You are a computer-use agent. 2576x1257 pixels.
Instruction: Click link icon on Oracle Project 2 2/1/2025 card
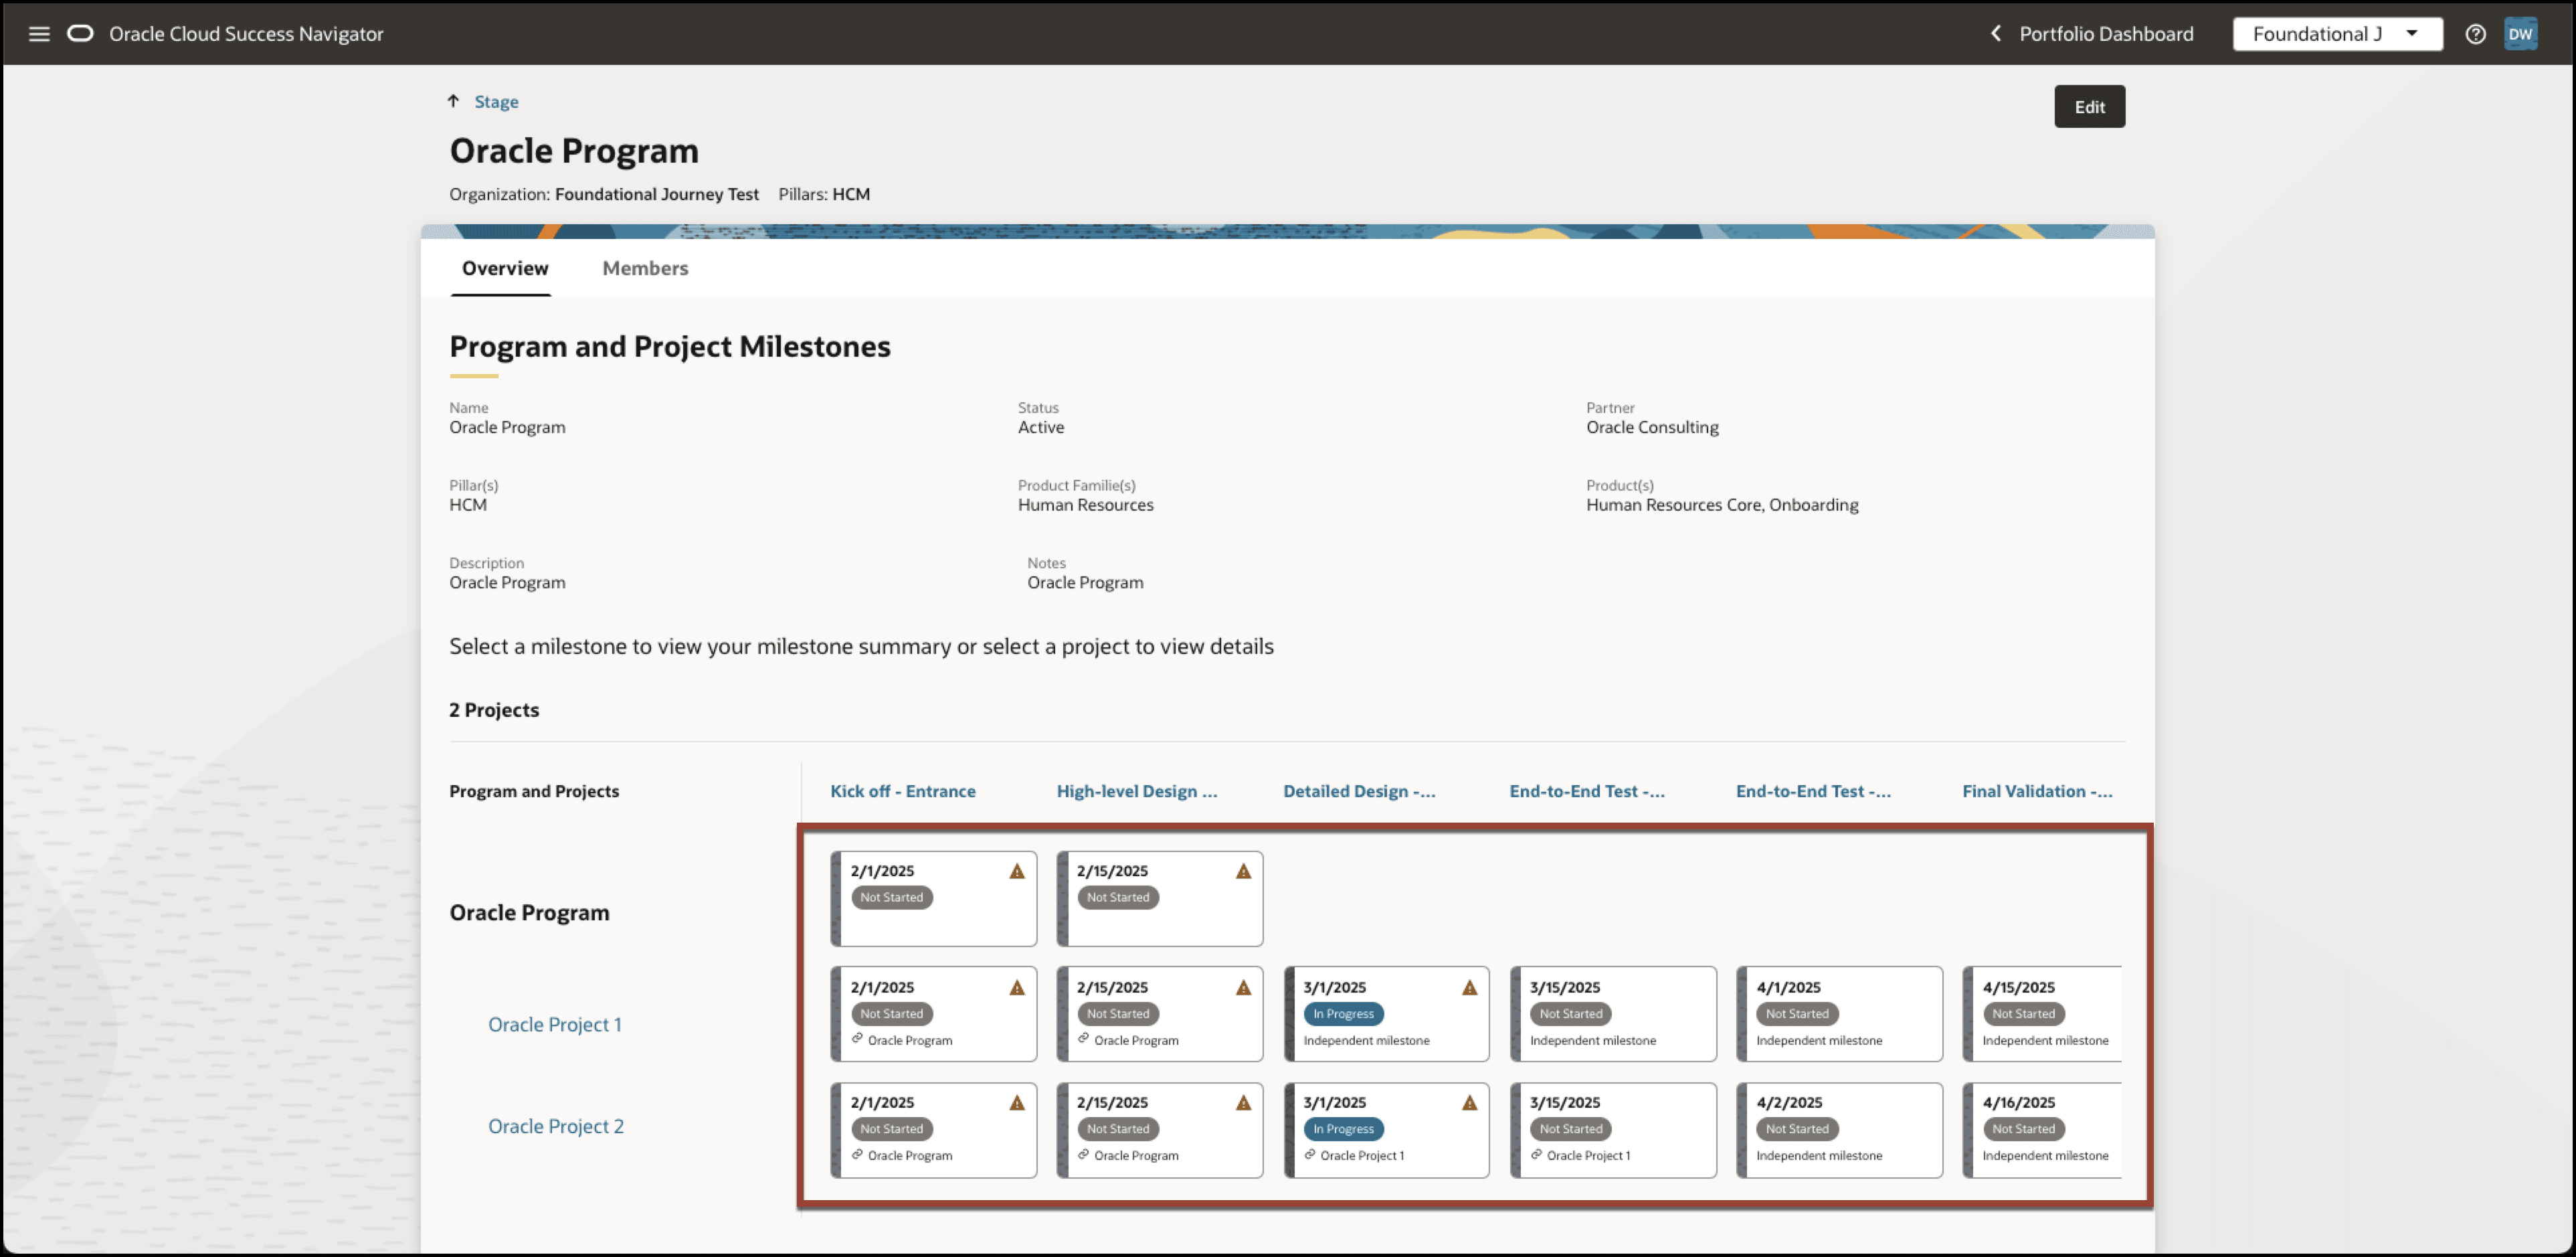(x=857, y=1154)
